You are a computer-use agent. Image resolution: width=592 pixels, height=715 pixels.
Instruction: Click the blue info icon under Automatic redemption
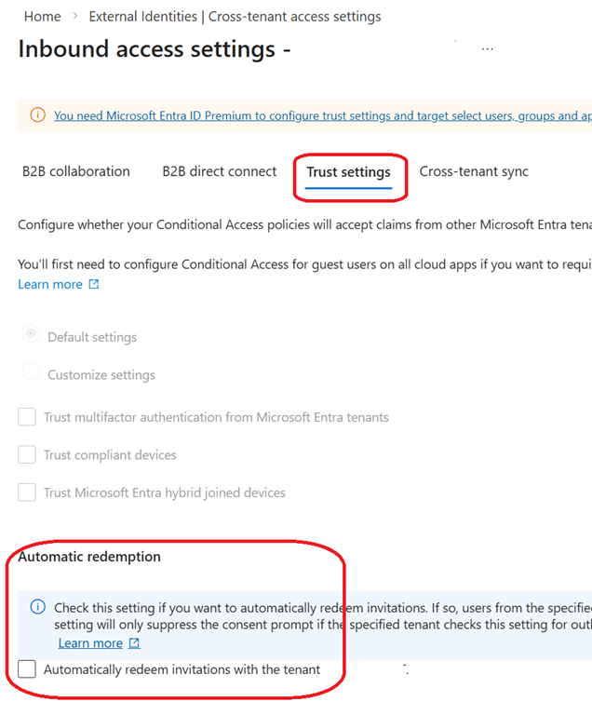point(38,607)
